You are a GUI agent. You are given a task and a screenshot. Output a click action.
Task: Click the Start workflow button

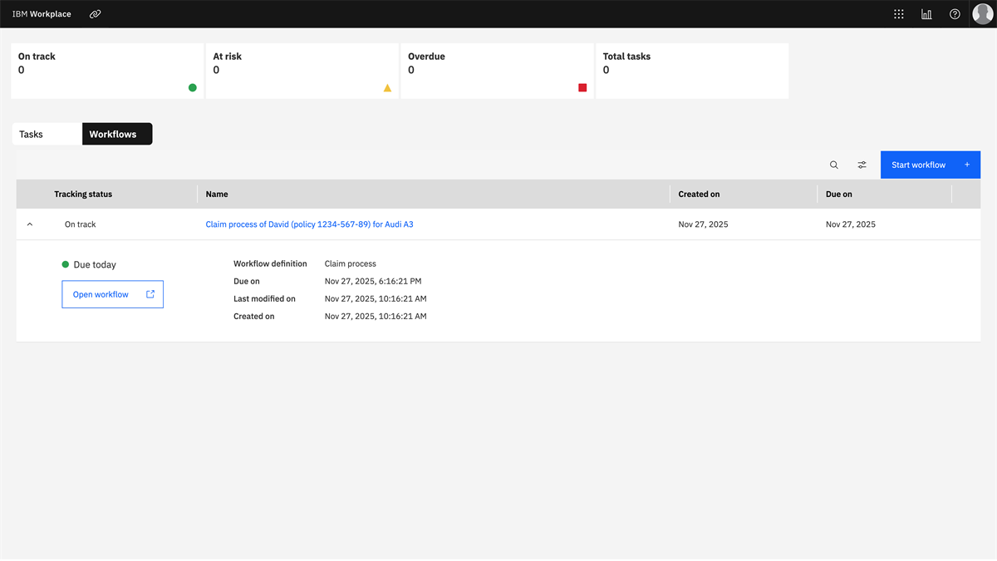coord(931,165)
